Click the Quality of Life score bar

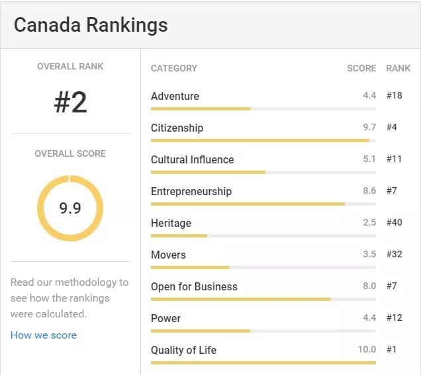click(263, 362)
